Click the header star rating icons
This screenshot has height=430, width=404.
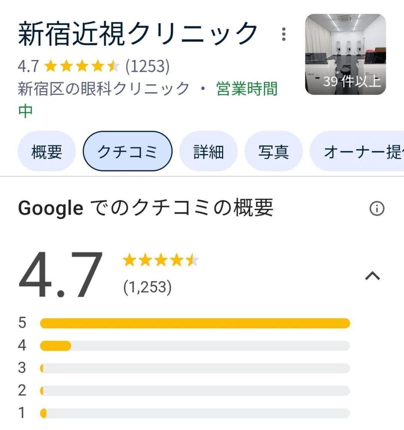coord(81,66)
